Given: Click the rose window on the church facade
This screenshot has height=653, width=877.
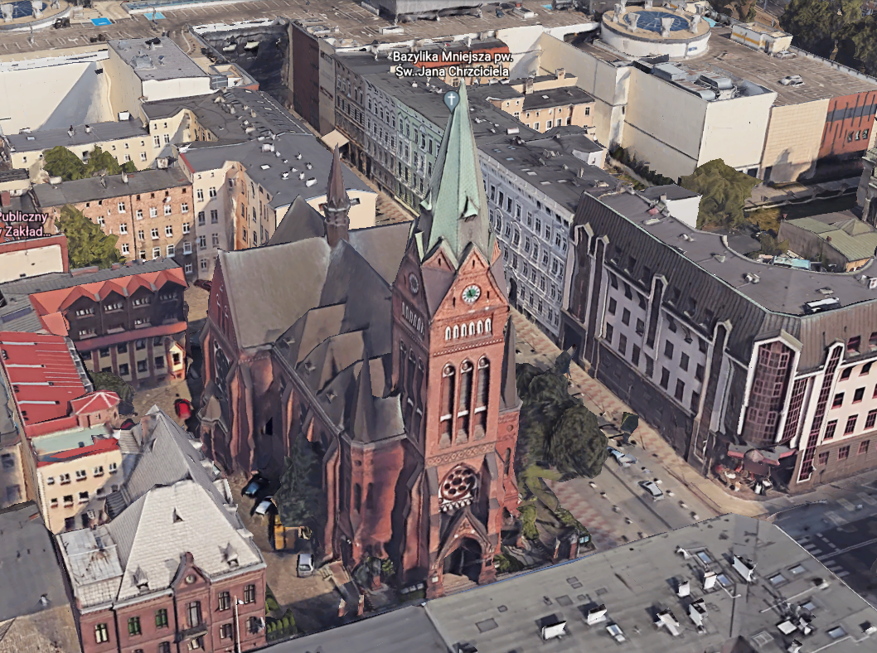Looking at the screenshot, I should (458, 484).
